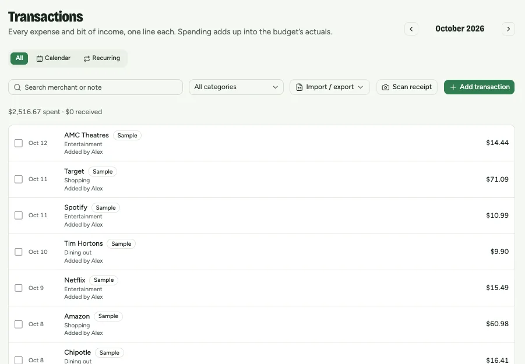Screen dimensions: 525x364
Task: Click the Import / export button label
Action: click(330, 87)
